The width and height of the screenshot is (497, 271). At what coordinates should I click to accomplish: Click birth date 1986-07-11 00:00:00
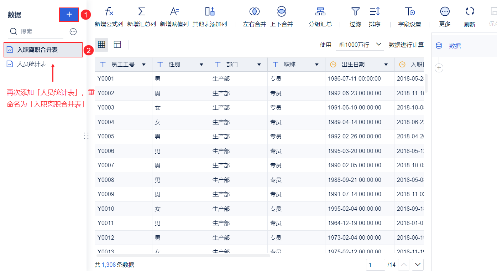[360, 79]
